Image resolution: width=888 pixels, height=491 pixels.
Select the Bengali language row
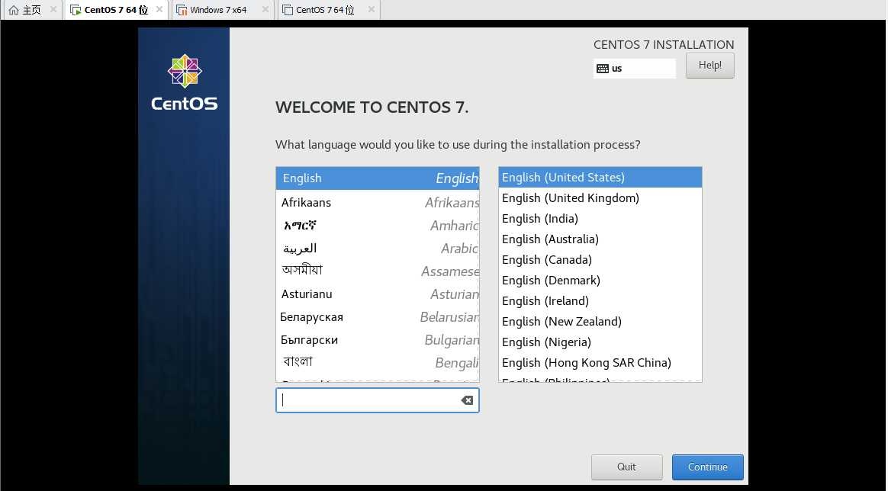(378, 362)
